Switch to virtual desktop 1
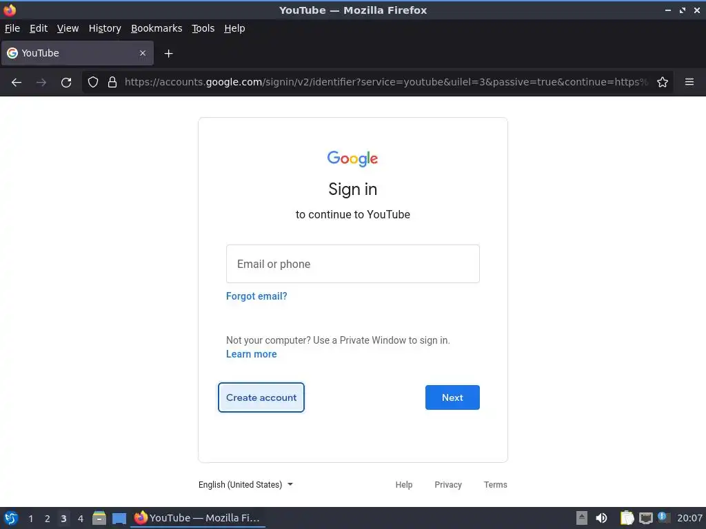This screenshot has width=706, height=529. 30,519
